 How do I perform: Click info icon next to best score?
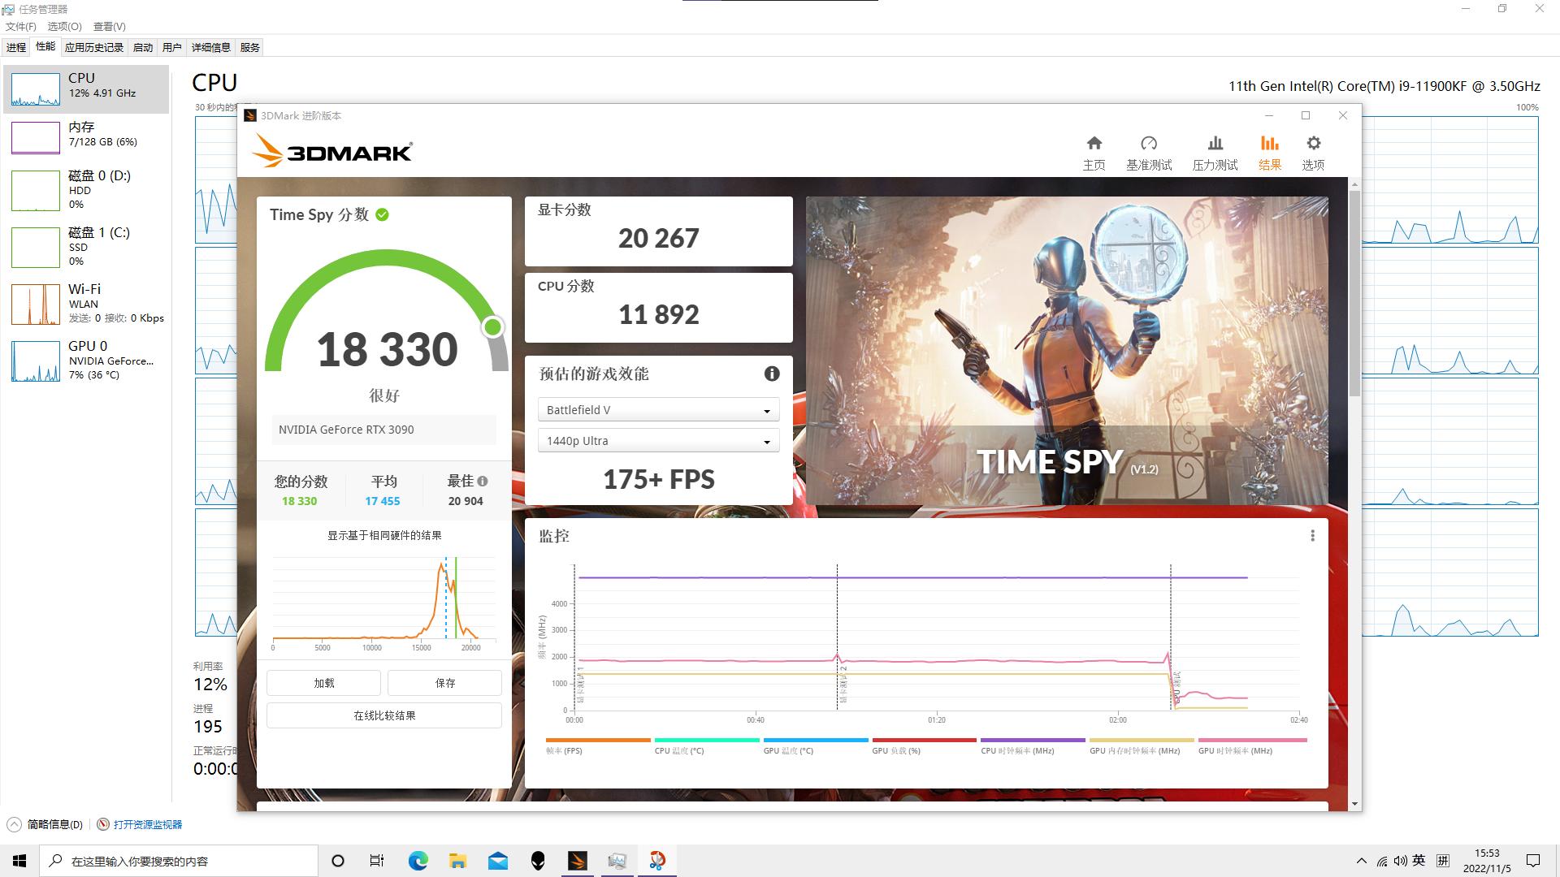pos(483,481)
